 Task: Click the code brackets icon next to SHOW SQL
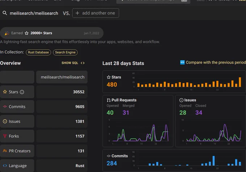tap(82, 63)
